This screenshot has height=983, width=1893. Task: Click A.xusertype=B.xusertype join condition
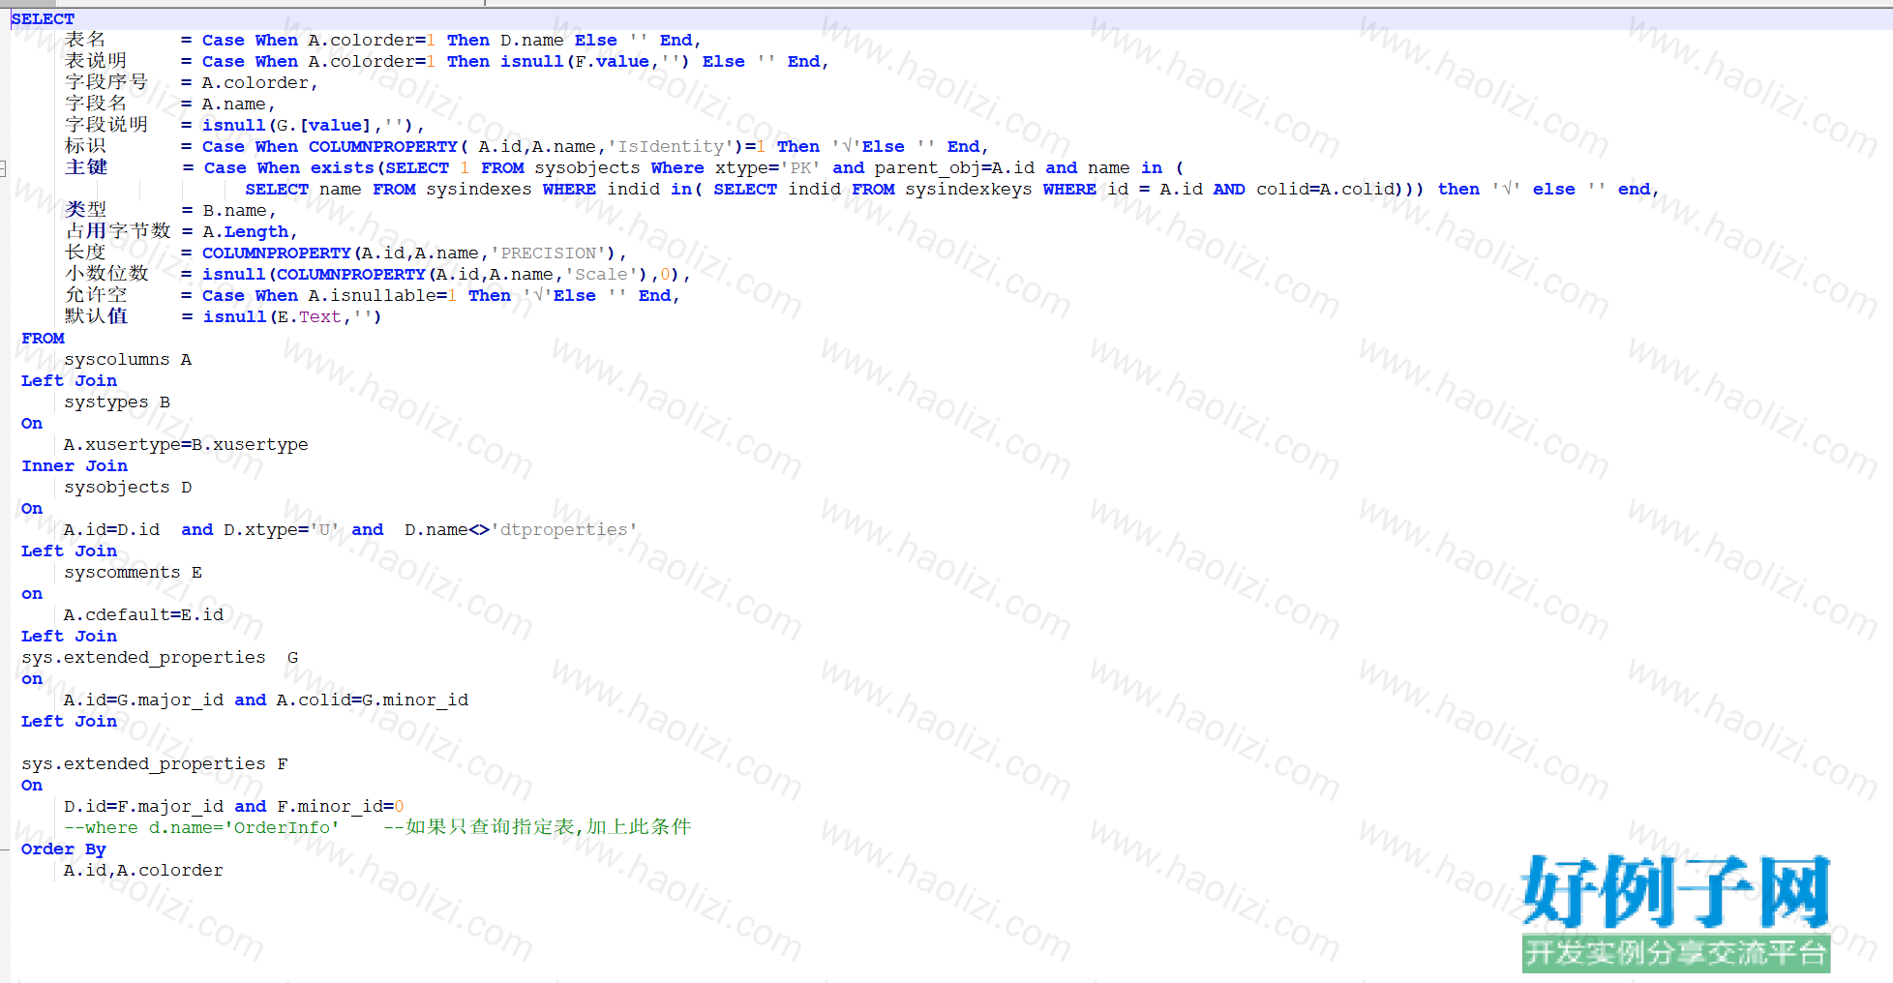pos(186,444)
